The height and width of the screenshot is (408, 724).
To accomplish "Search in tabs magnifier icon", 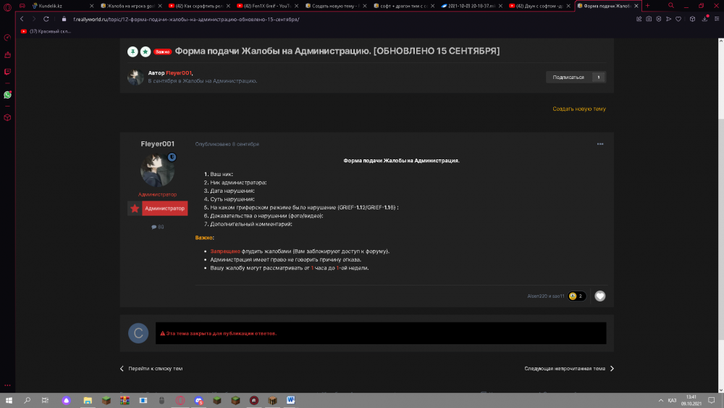I will point(671,6).
